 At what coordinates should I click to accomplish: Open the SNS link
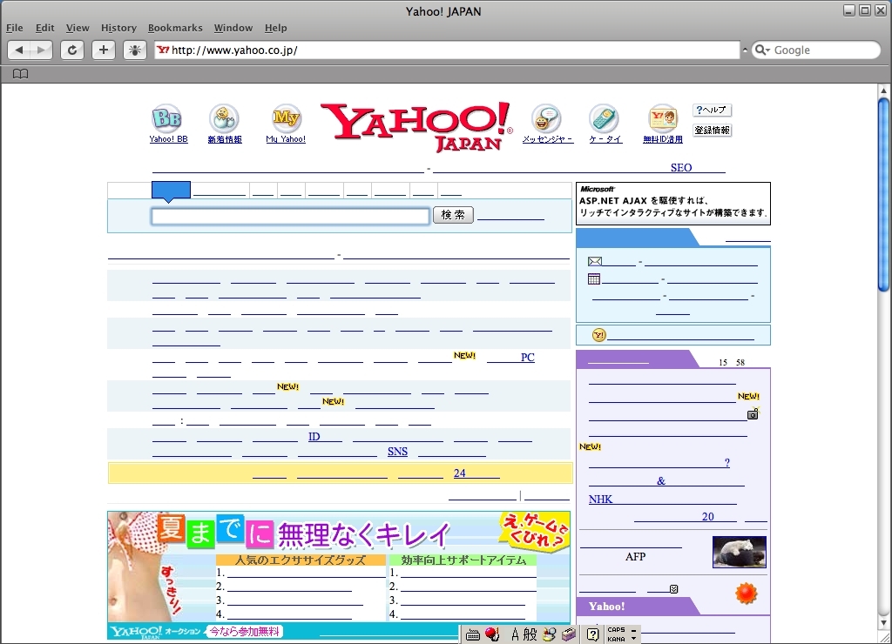(x=397, y=452)
